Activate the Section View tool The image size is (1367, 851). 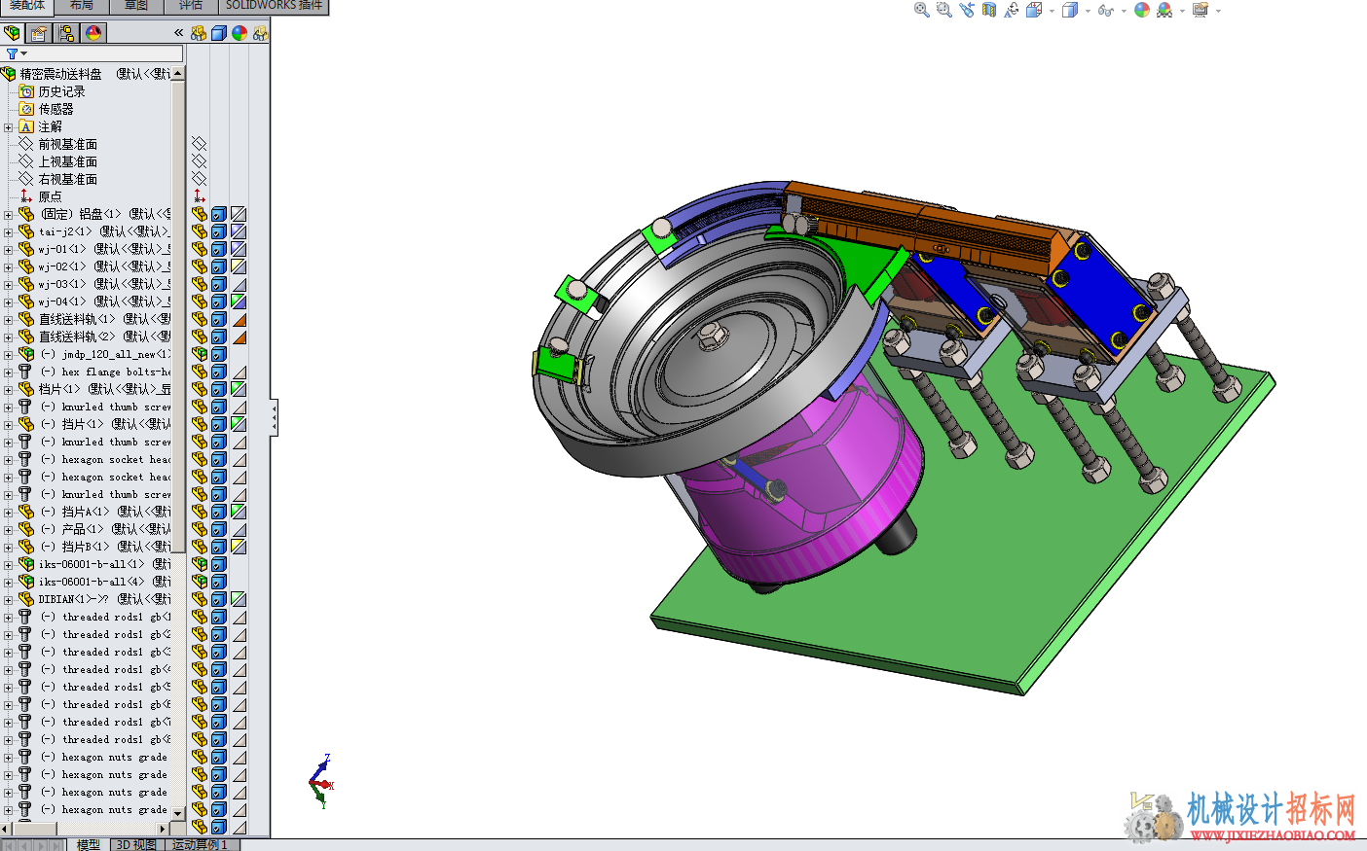click(989, 10)
